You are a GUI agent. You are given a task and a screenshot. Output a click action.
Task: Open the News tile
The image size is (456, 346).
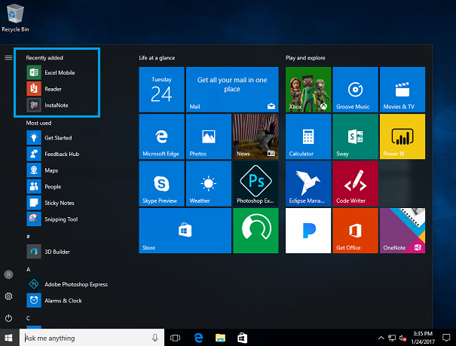click(x=256, y=136)
